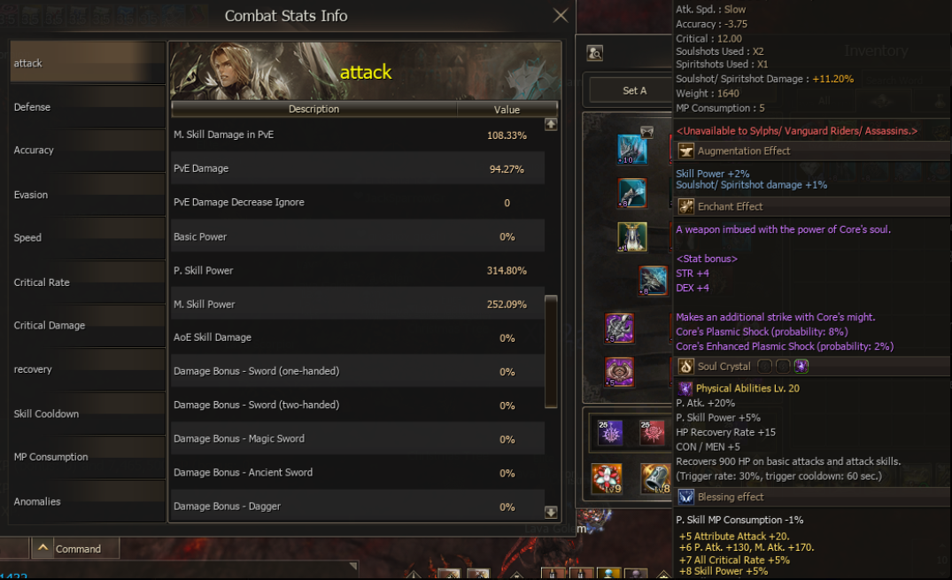
Task: Select the Lv9 flower brooch icon
Action: [607, 478]
